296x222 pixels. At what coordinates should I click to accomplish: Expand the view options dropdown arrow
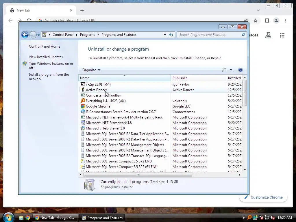(x=231, y=70)
